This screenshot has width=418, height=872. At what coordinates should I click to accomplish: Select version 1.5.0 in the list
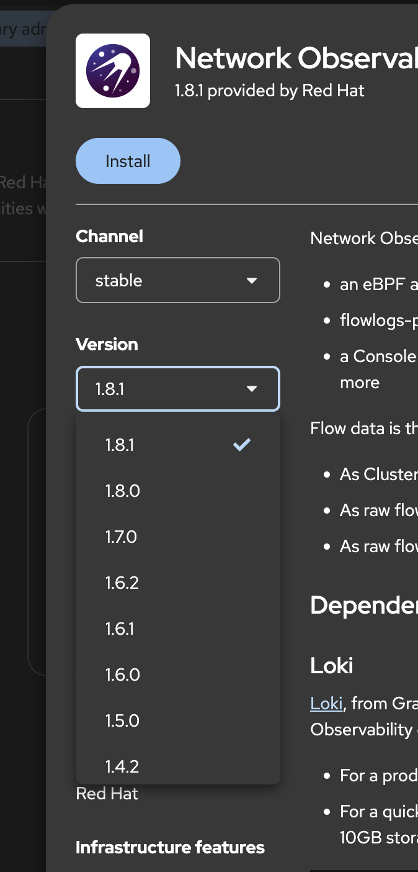point(122,721)
